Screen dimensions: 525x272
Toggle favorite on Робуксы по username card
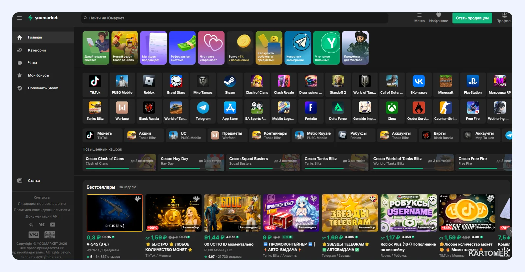432,199
